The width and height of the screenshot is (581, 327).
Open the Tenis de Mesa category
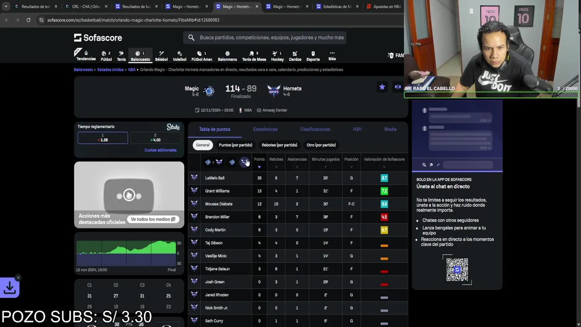click(254, 56)
